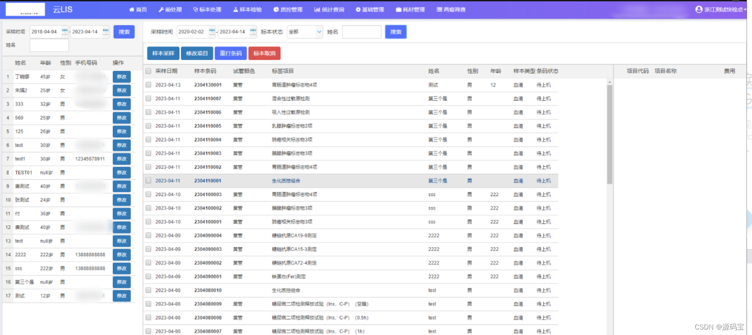Click the red 标本取消 cancel button
Screen dimensions: 752x335
pyautogui.click(x=264, y=53)
